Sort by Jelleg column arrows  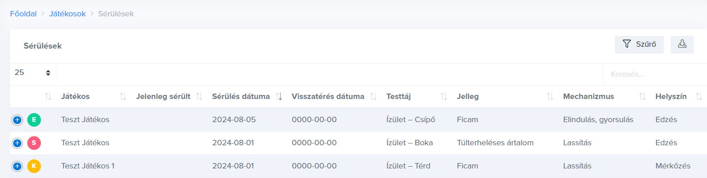click(550, 96)
